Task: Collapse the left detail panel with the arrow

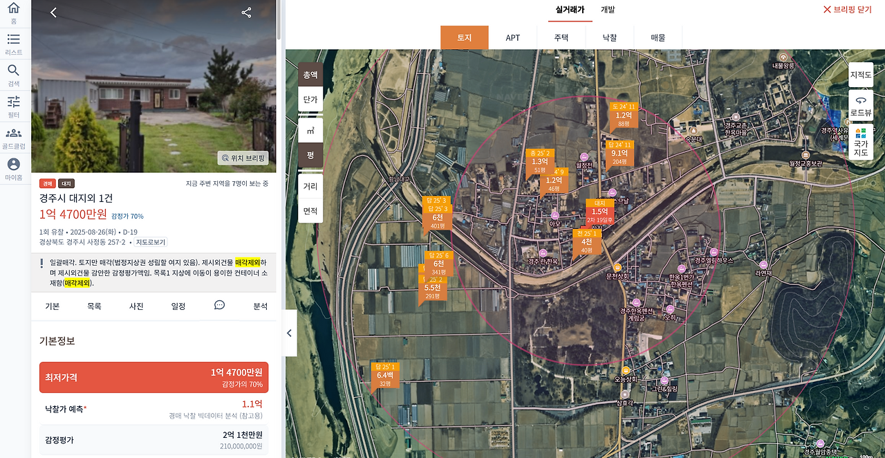Action: click(x=290, y=333)
